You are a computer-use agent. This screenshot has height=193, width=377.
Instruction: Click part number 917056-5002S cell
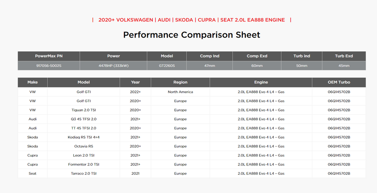coord(49,65)
